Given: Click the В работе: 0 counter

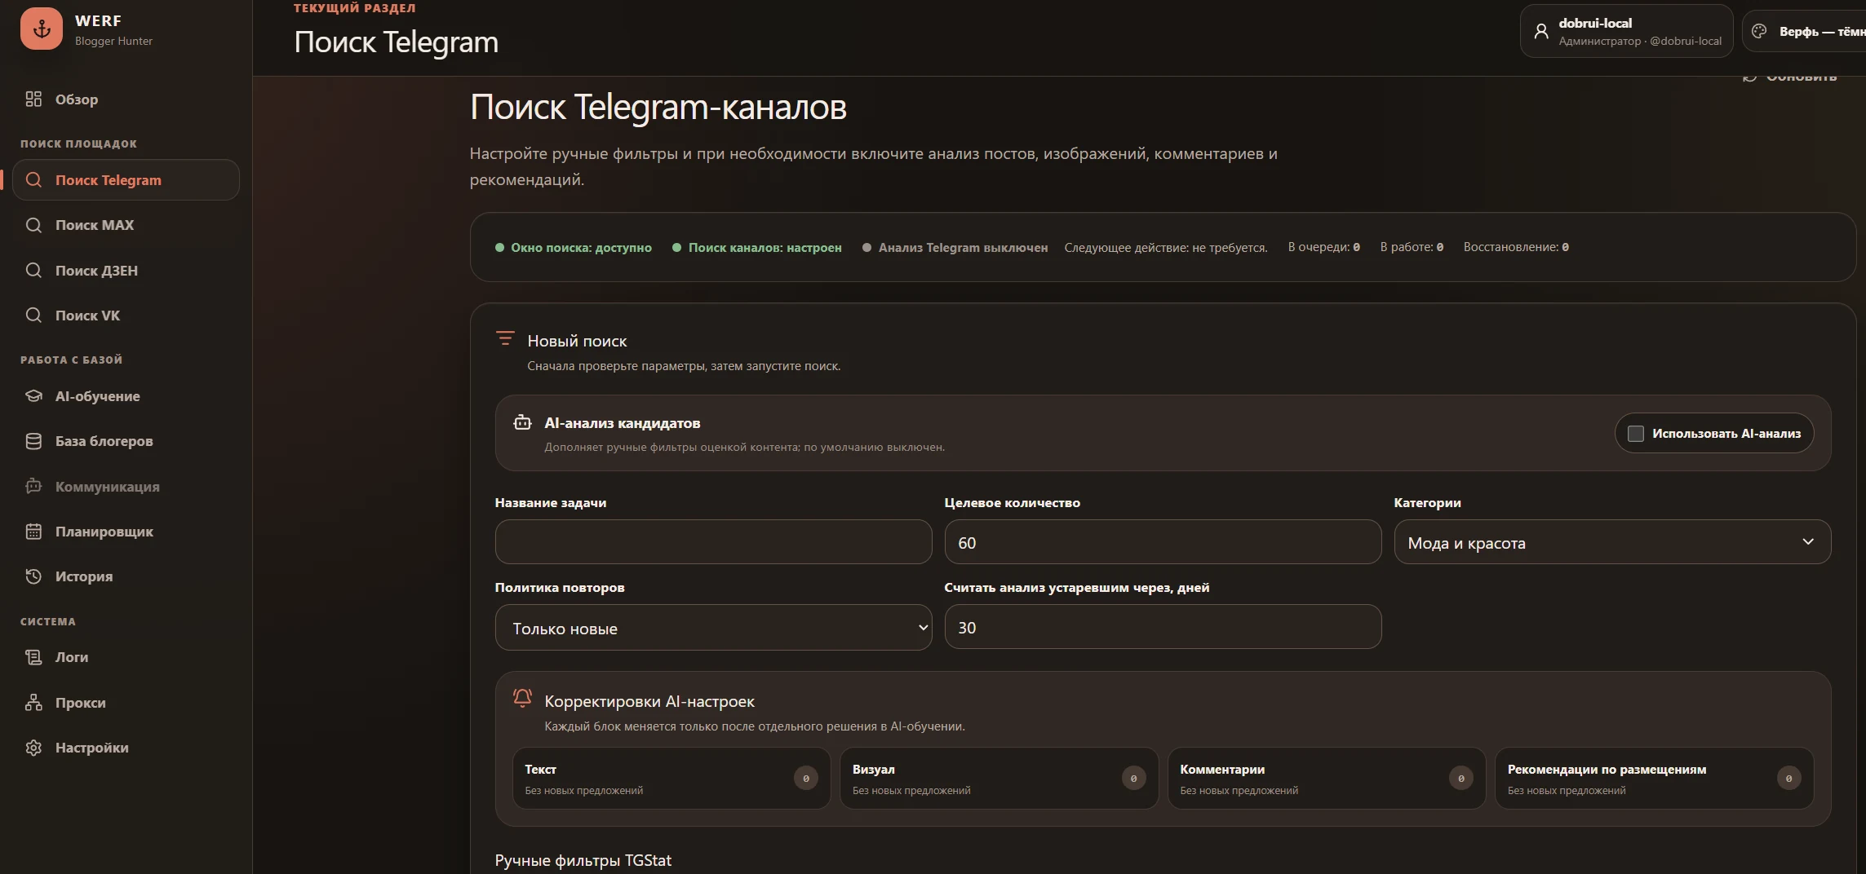Looking at the screenshot, I should point(1412,247).
